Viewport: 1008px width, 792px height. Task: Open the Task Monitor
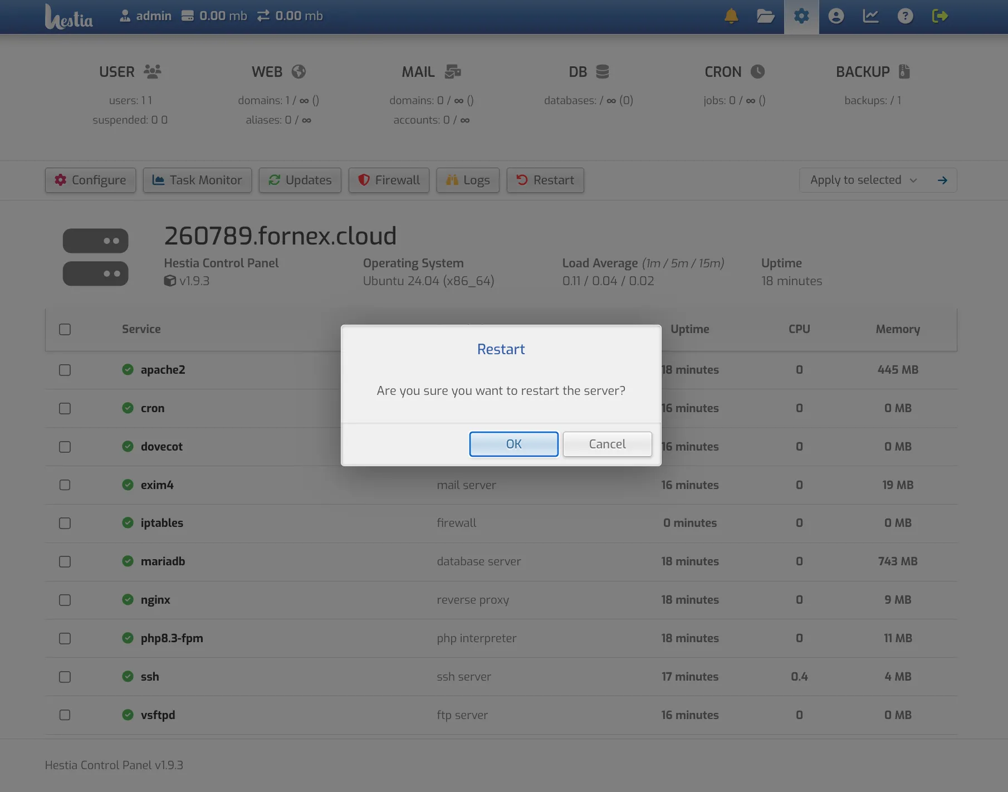tap(197, 180)
